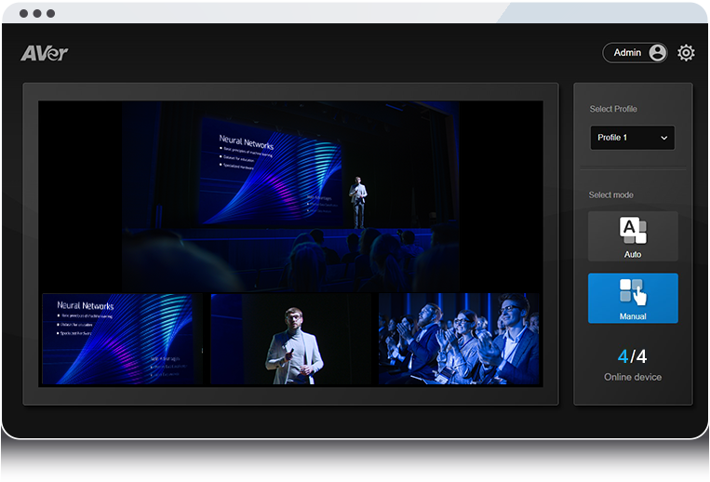Open the Profile 1 dropdown

click(632, 138)
